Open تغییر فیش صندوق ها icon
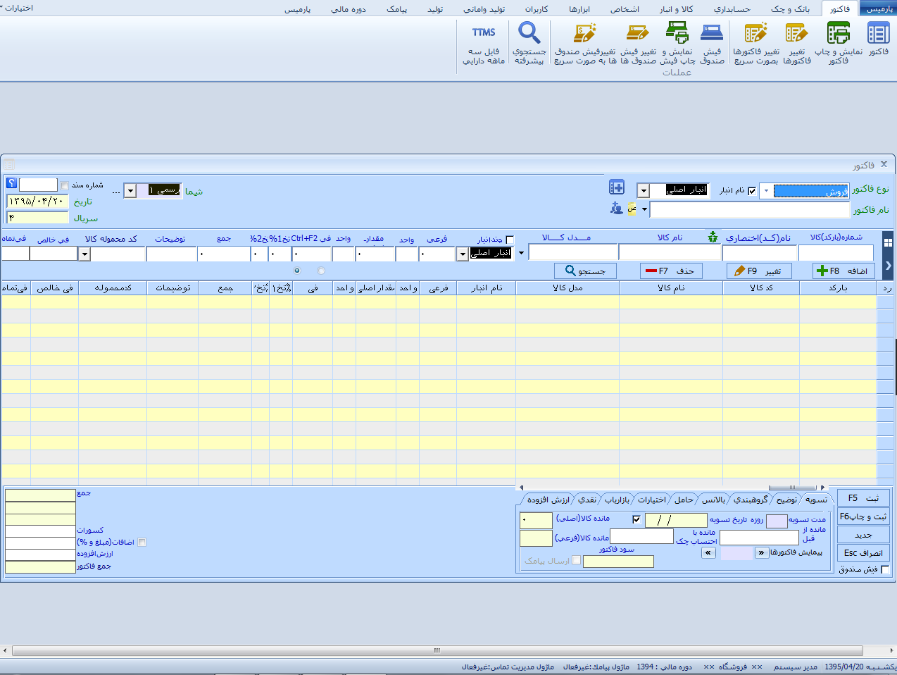Viewport: 897px width, 675px height. click(638, 42)
